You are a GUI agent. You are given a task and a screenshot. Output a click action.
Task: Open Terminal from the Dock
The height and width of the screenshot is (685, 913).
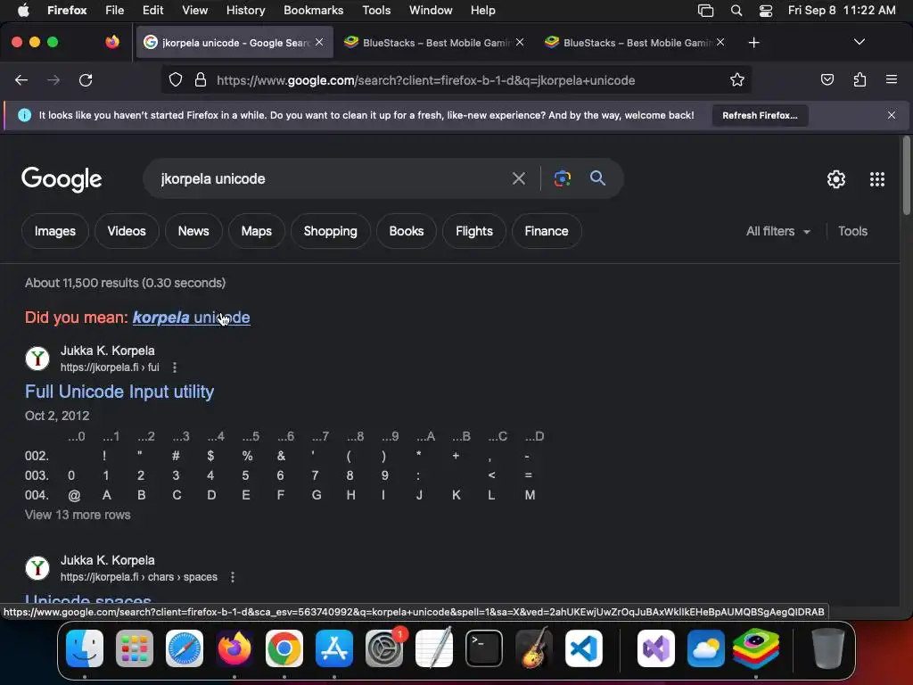(x=484, y=648)
